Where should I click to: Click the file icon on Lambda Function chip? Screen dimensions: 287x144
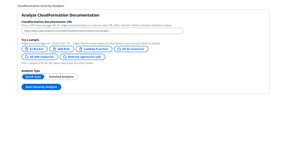pos(81,49)
